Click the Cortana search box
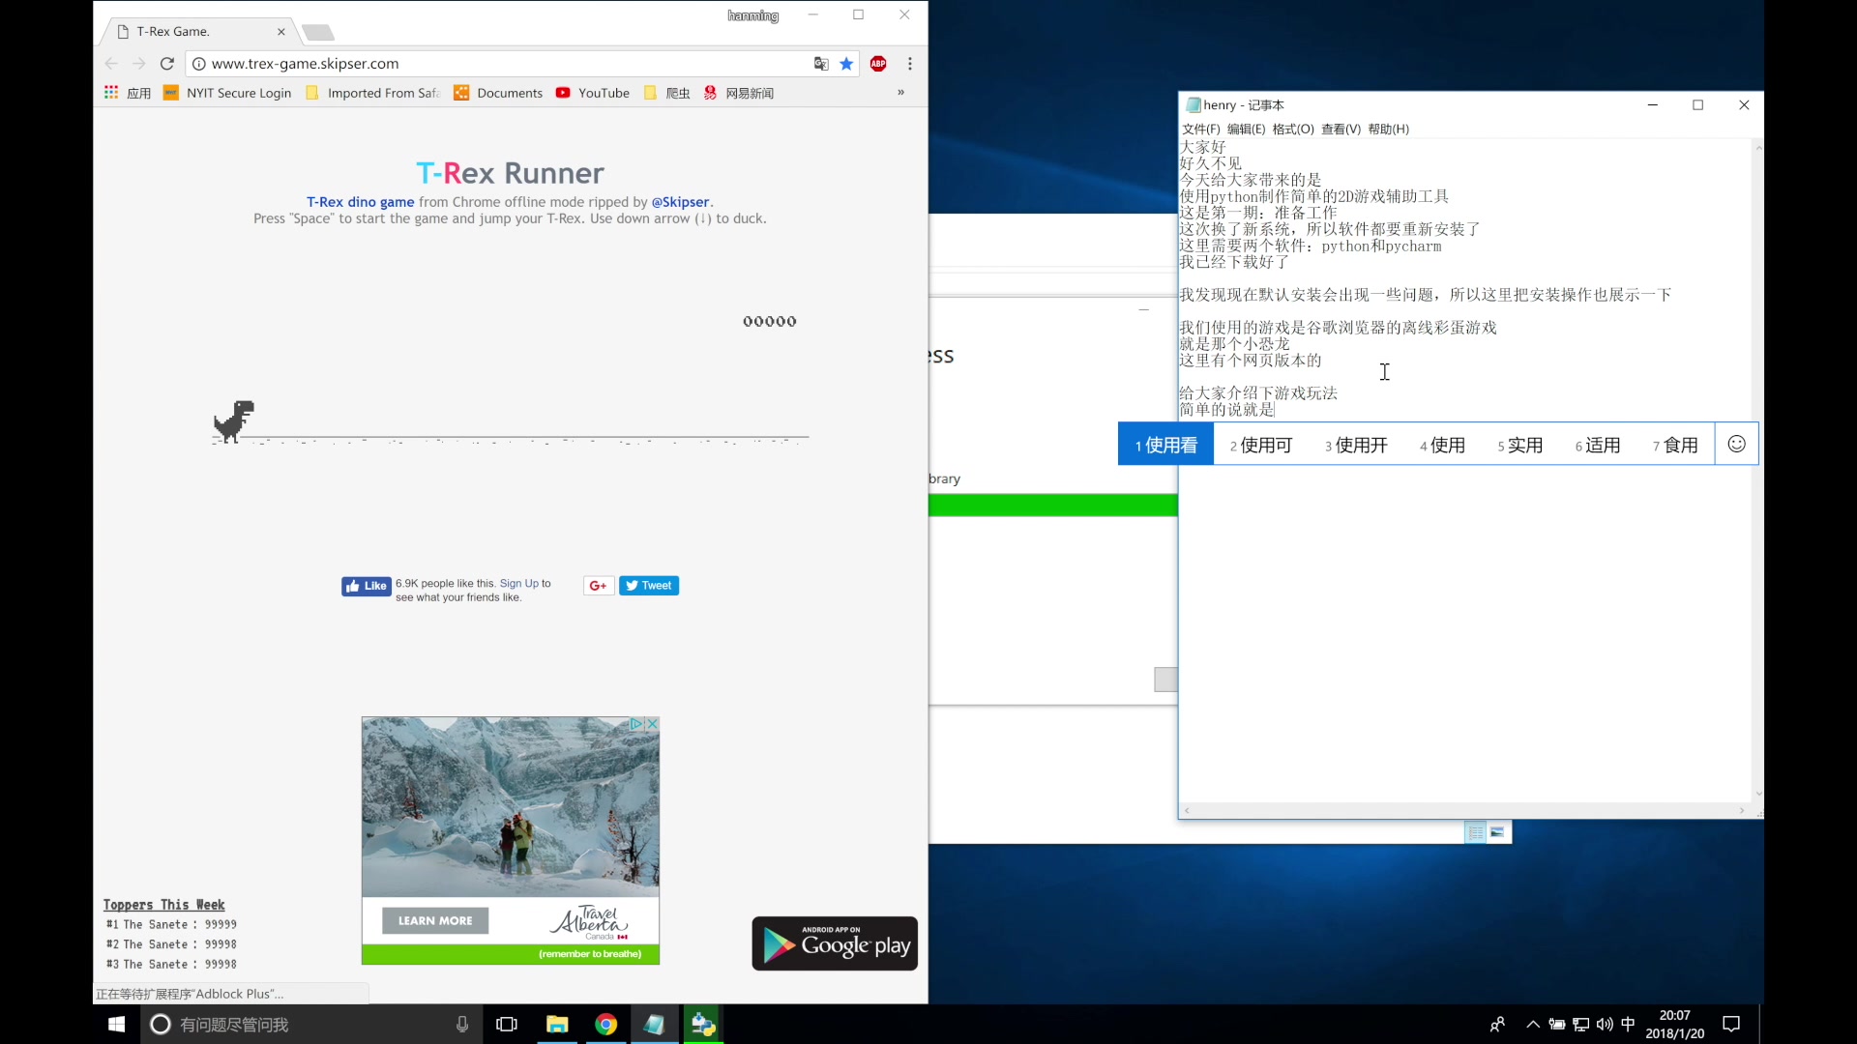 [309, 1024]
